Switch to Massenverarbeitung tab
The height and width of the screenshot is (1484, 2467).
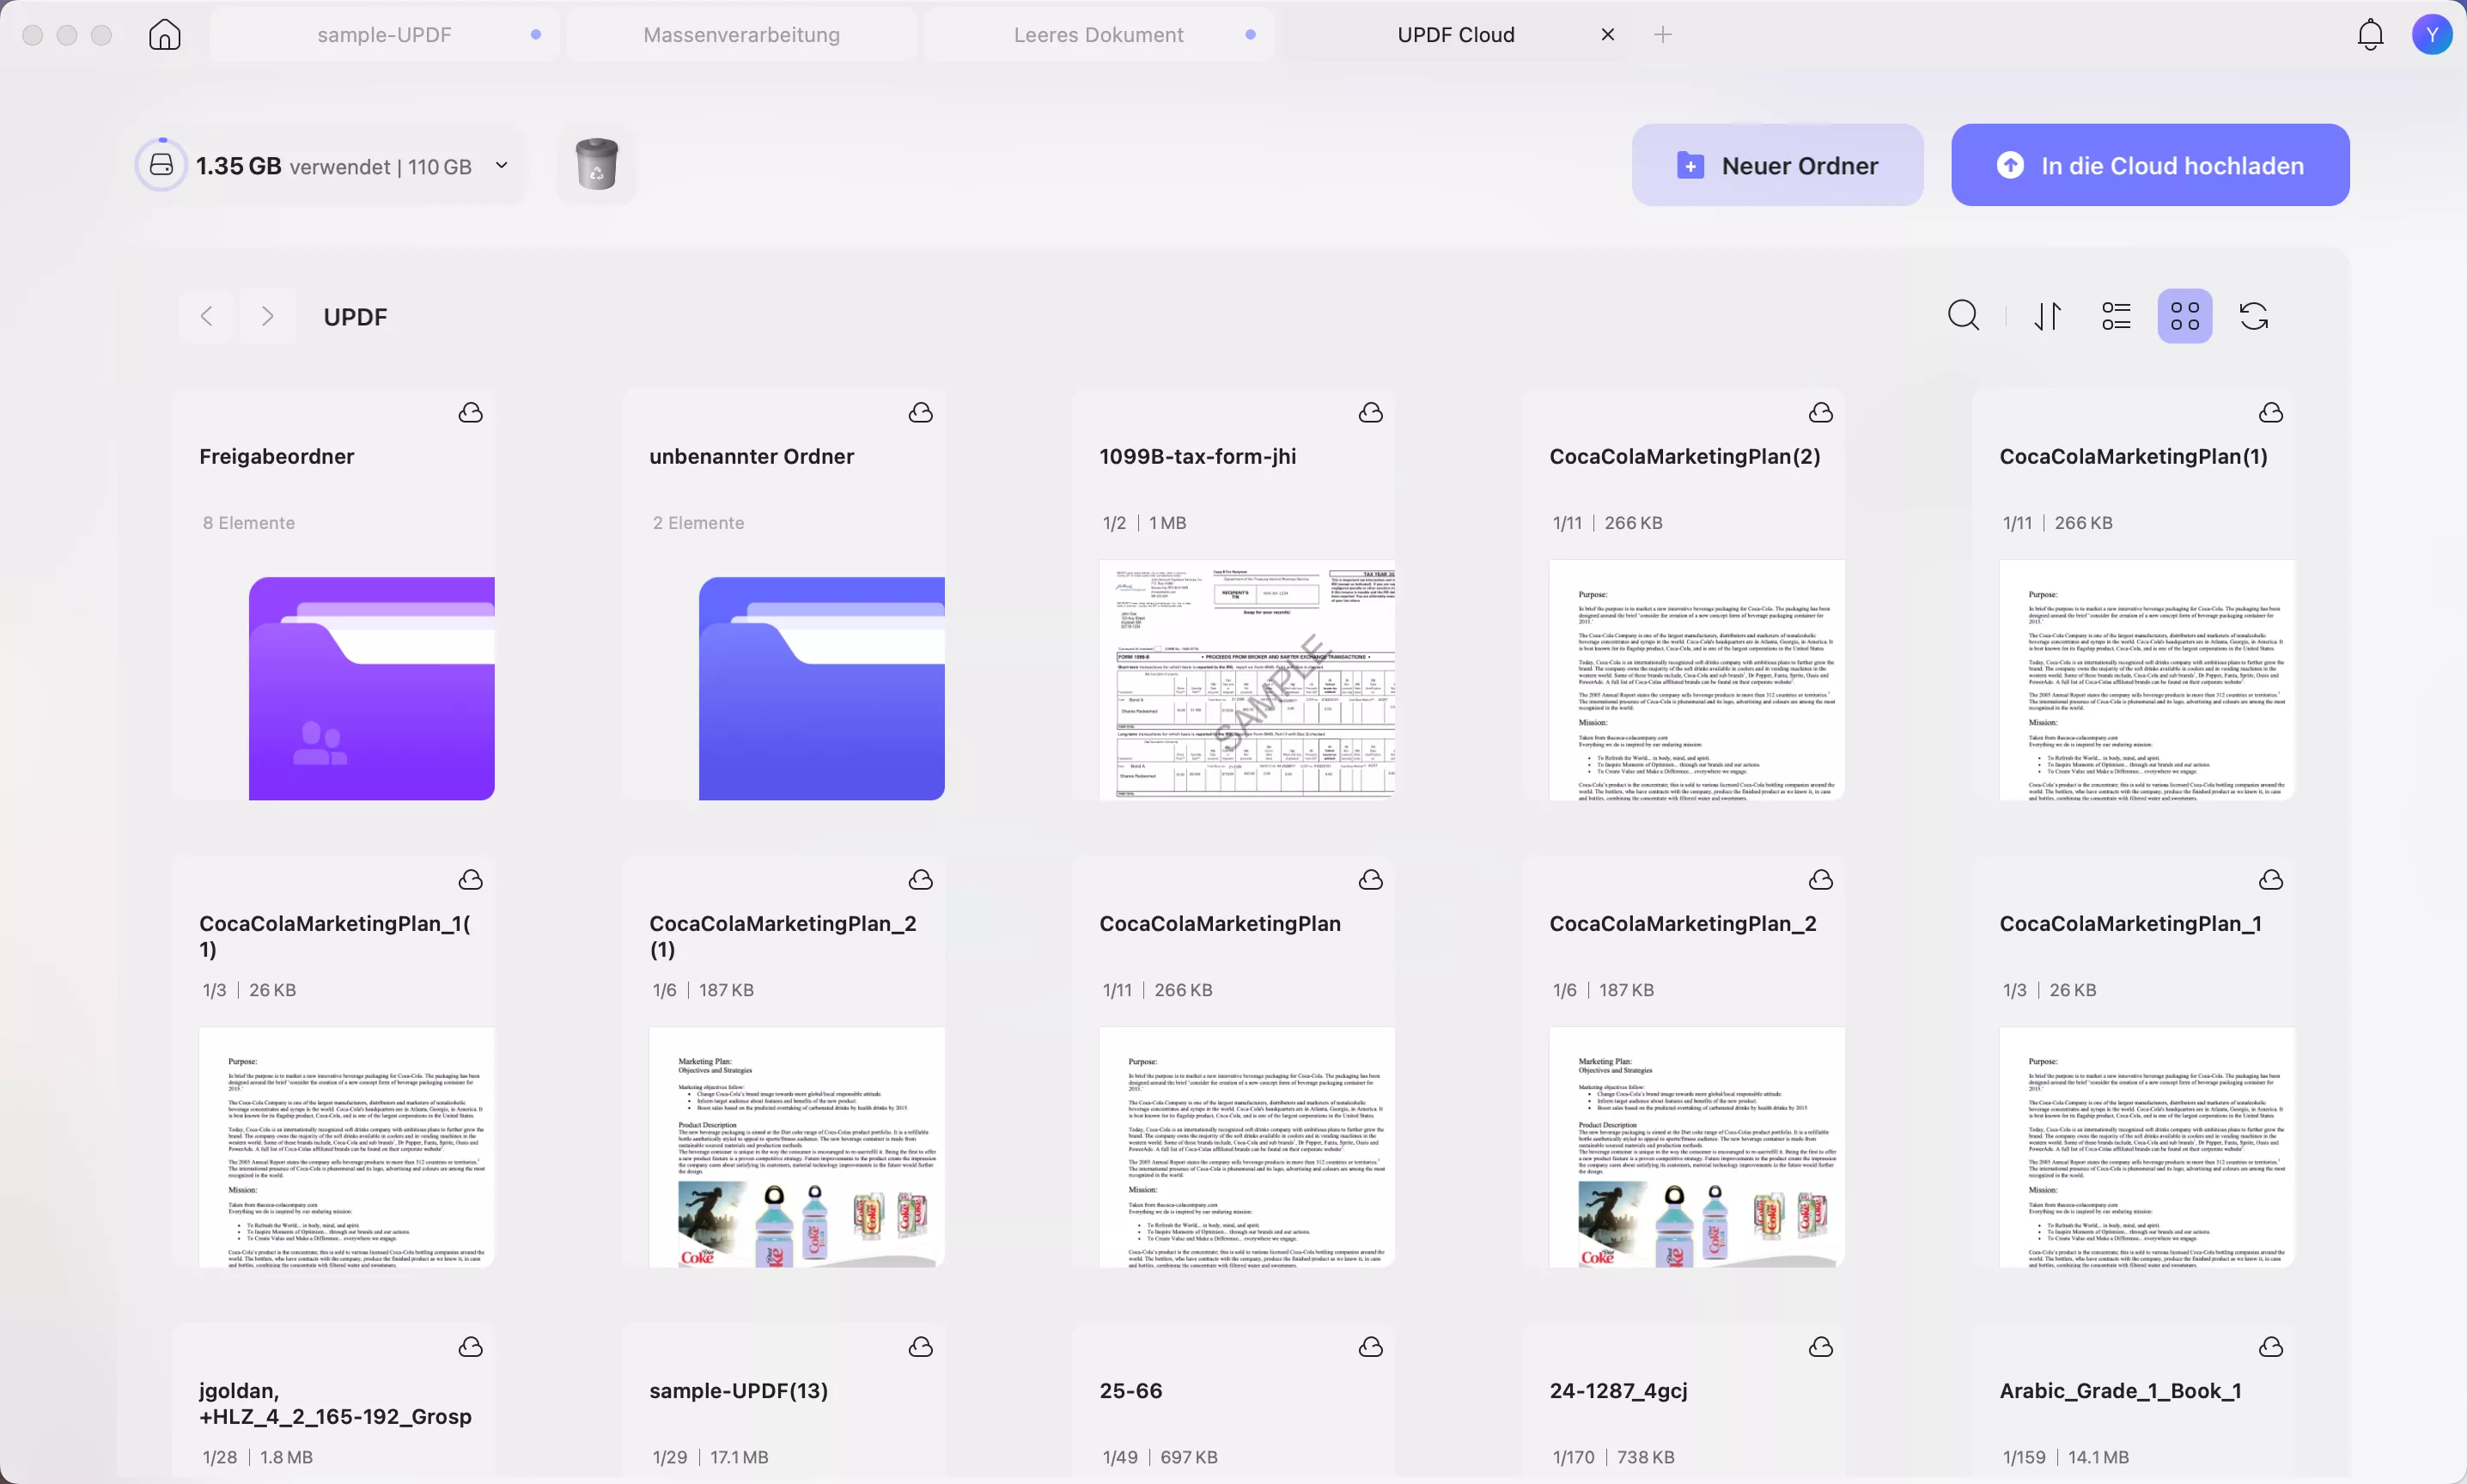[x=741, y=35]
